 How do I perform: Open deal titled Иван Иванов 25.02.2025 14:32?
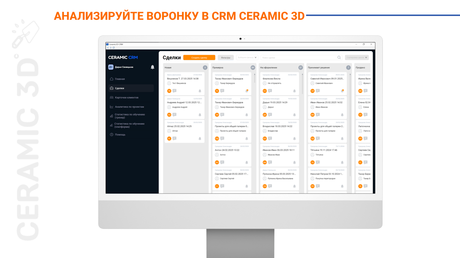(326, 102)
